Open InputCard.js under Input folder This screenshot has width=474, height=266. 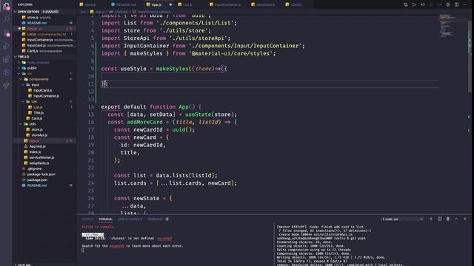pyautogui.click(x=42, y=90)
